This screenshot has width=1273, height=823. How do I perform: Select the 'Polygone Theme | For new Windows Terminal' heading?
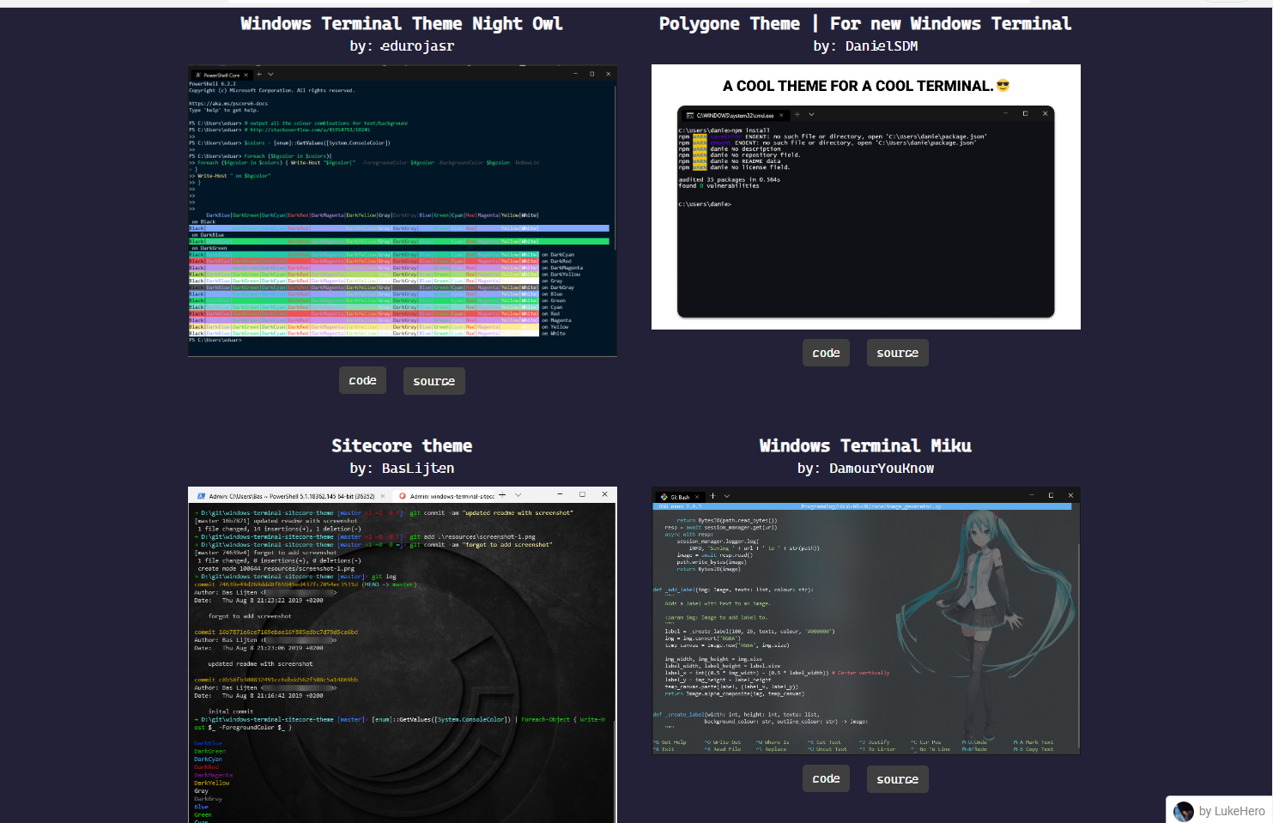[865, 24]
